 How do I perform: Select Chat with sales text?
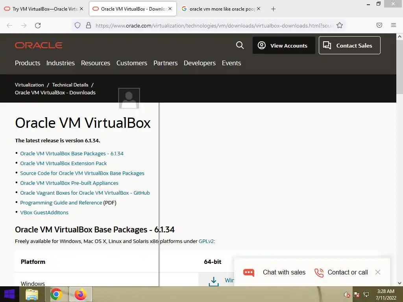(284, 272)
